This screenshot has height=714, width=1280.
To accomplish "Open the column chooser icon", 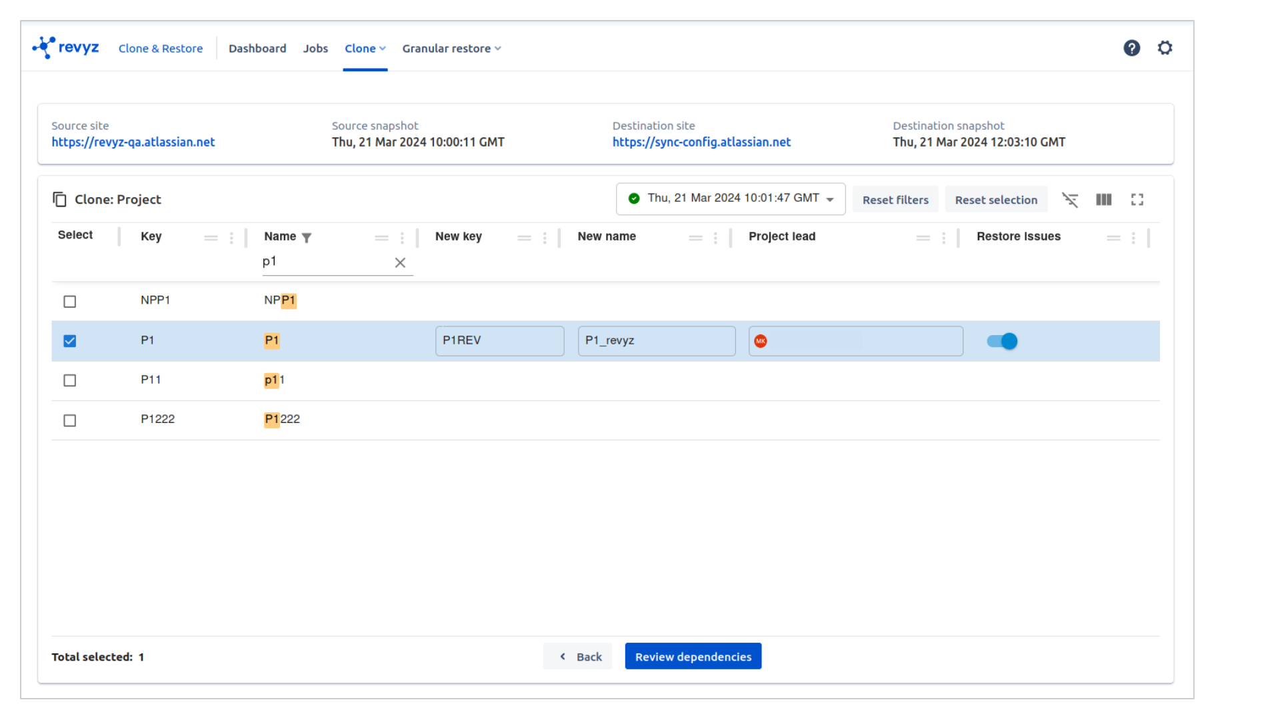I will click(x=1103, y=200).
